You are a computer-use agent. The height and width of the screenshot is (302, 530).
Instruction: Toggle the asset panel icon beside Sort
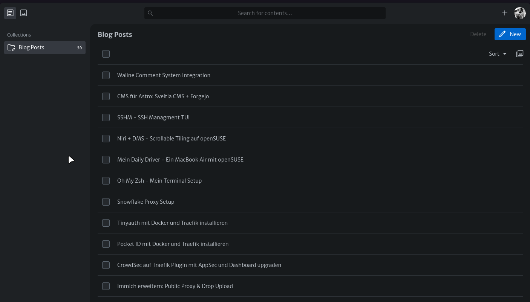520,53
